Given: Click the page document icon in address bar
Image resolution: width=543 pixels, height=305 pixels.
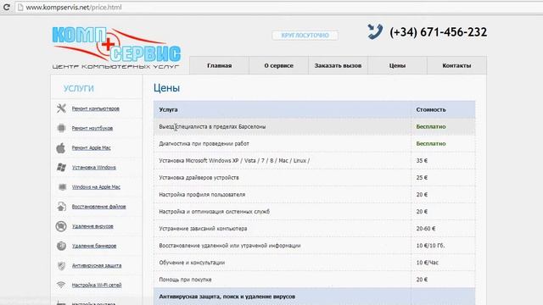Looking at the screenshot, I should pos(20,8).
